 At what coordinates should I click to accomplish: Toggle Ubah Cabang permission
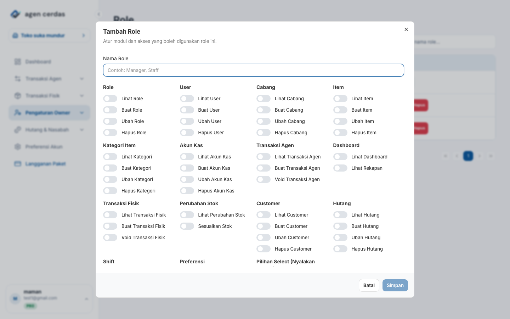[x=263, y=121]
